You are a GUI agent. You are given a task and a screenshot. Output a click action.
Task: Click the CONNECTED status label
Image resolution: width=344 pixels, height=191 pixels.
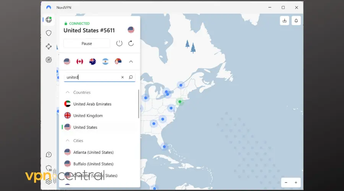80,23
